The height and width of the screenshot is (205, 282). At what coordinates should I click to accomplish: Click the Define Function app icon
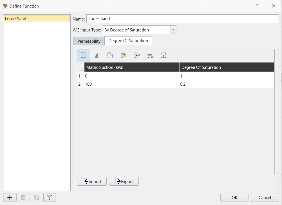(5, 6)
